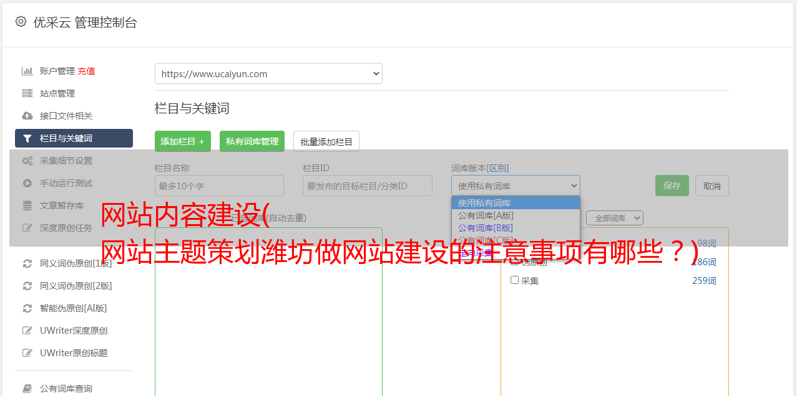Click the book icon next to 公有词库查询
This screenshot has height=396, width=797.
pos(27,389)
